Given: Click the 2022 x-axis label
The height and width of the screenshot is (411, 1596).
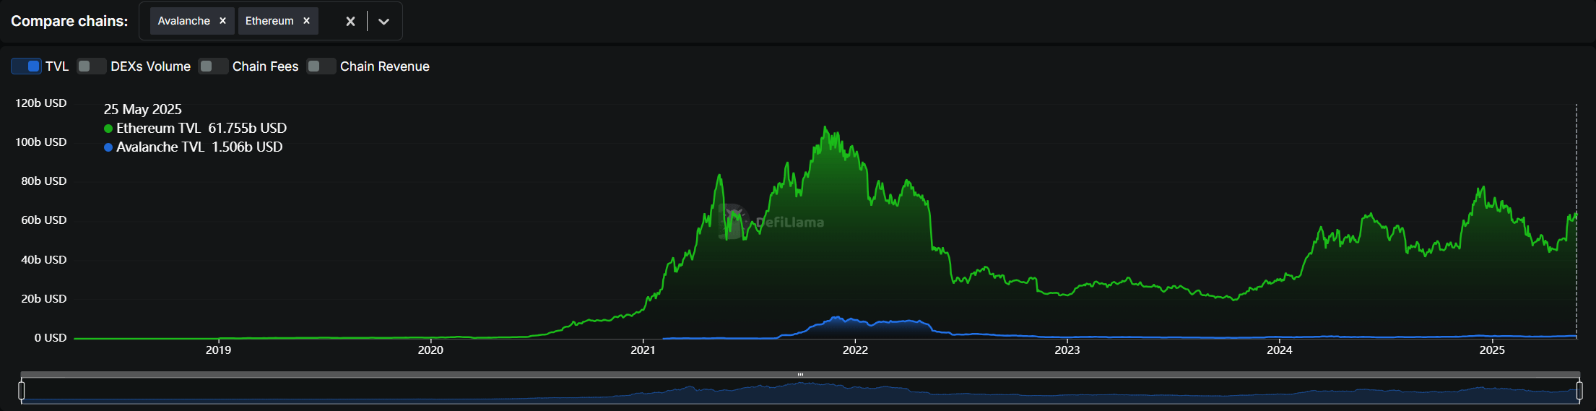Looking at the screenshot, I should pos(855,350).
